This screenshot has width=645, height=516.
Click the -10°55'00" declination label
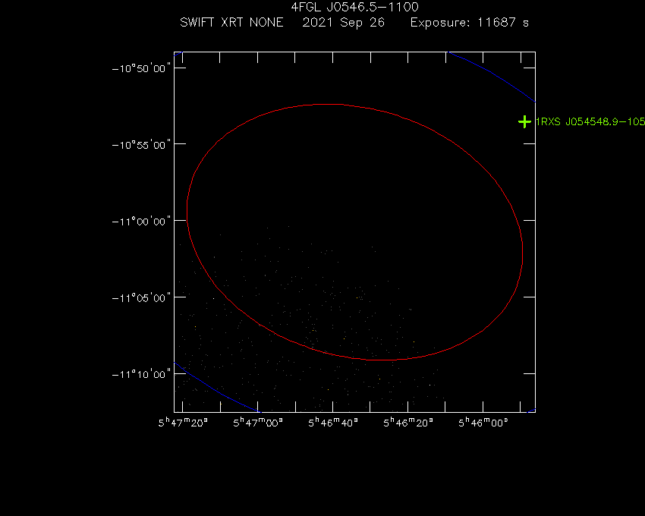[141, 145]
